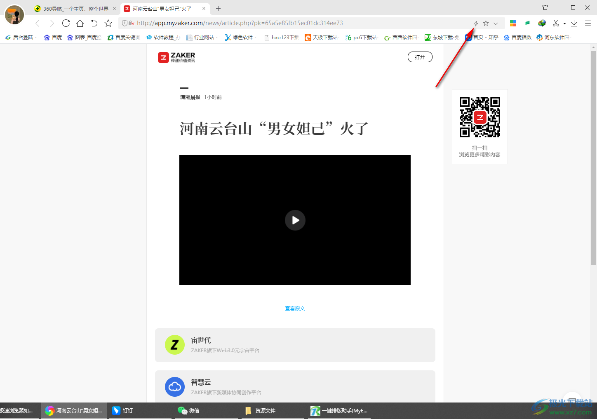The height and width of the screenshot is (419, 597).
Task: Open the 首页 - 知乎 bookmark
Action: [x=482, y=38]
